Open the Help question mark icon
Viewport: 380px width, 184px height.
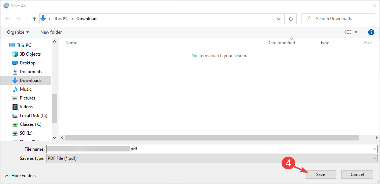click(x=371, y=32)
